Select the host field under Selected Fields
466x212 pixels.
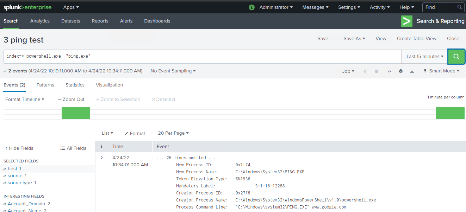[x=13, y=168]
